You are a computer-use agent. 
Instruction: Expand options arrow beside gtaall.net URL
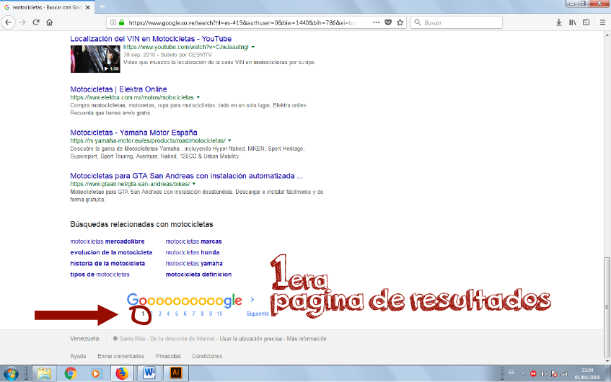tap(193, 184)
